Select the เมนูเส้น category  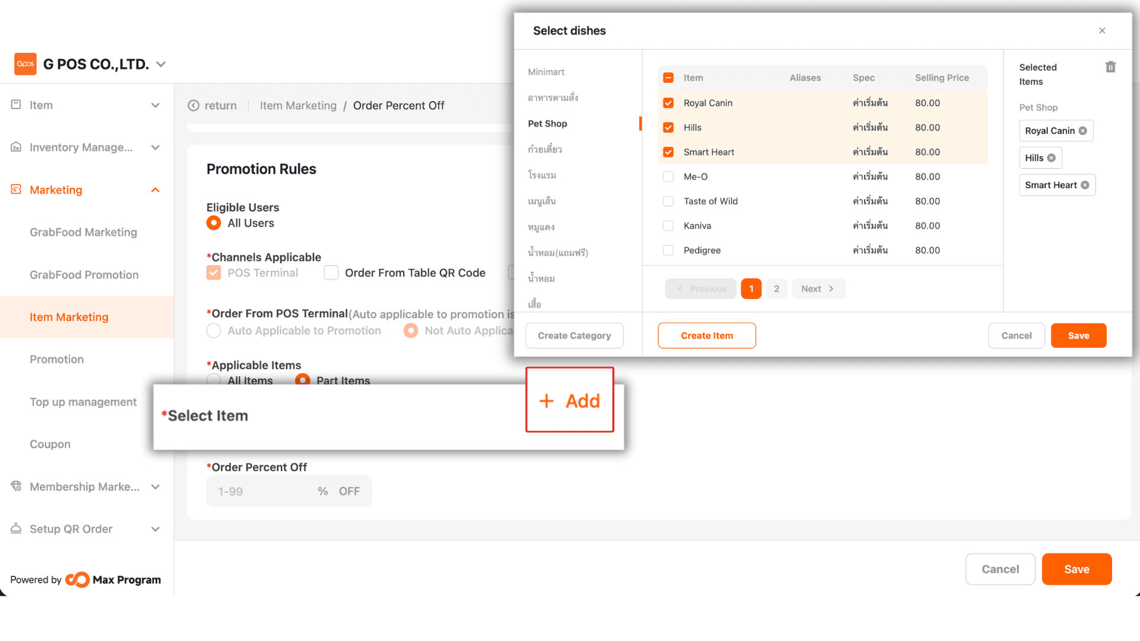pos(541,201)
